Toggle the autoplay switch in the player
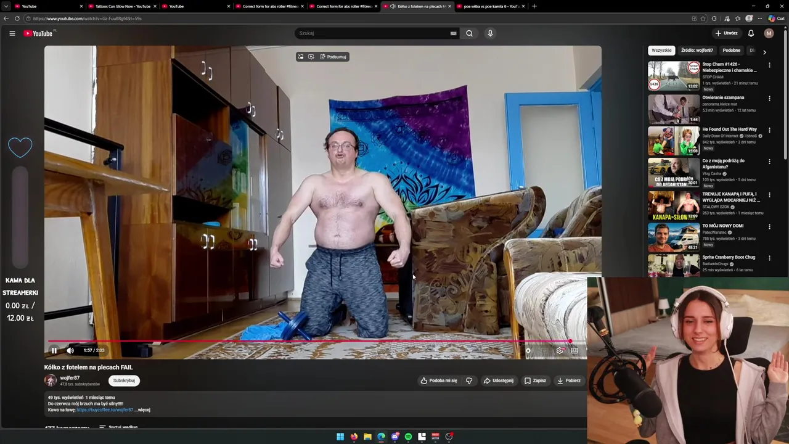This screenshot has width=789, height=444. coord(529,350)
